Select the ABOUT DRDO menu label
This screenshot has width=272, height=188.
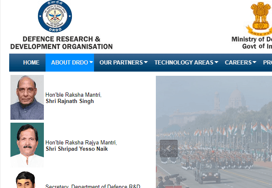tap(66, 62)
